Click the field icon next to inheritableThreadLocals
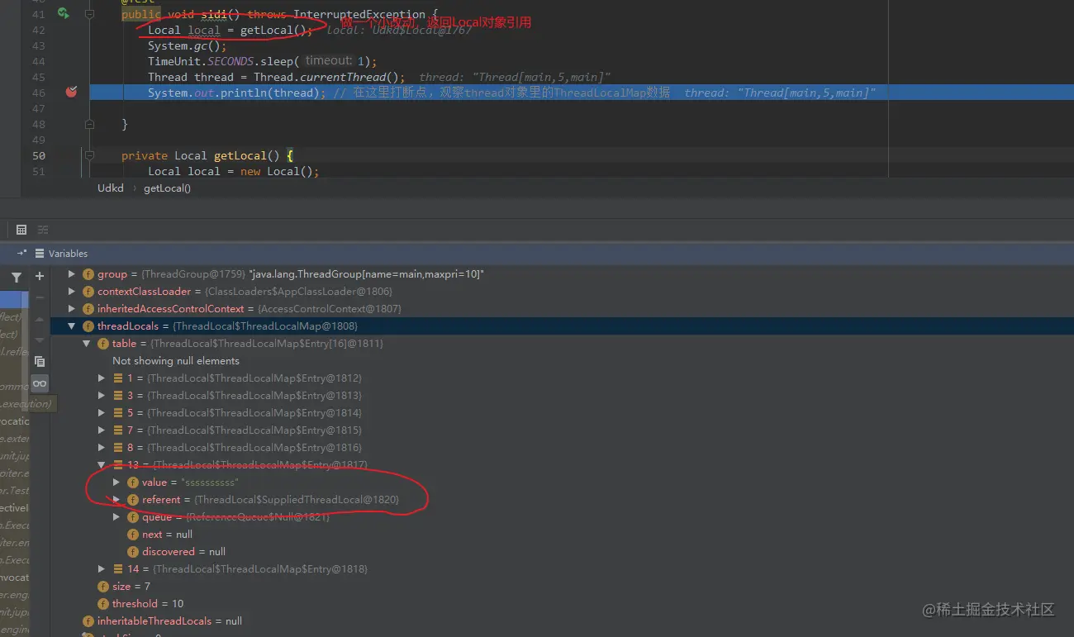The height and width of the screenshot is (637, 1074). coord(88,621)
